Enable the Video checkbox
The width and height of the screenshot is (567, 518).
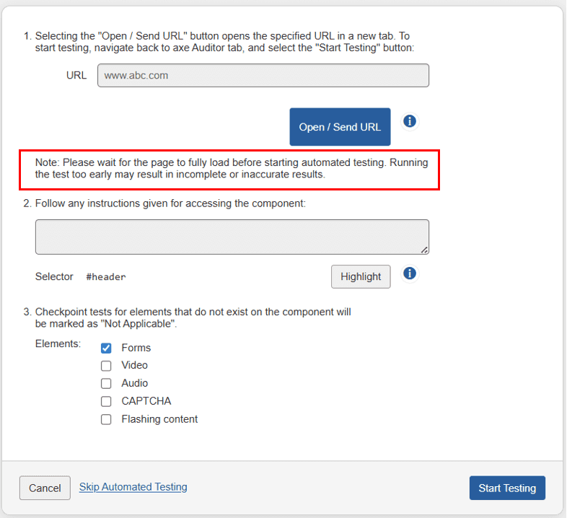tap(106, 366)
